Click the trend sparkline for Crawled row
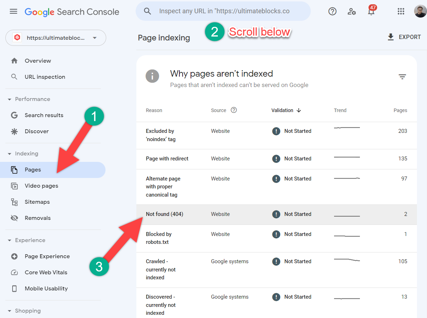 pos(347,260)
